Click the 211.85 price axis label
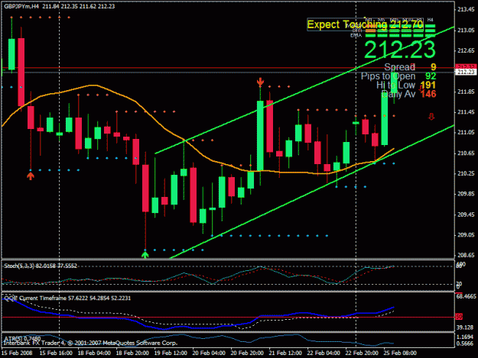 click(466, 92)
